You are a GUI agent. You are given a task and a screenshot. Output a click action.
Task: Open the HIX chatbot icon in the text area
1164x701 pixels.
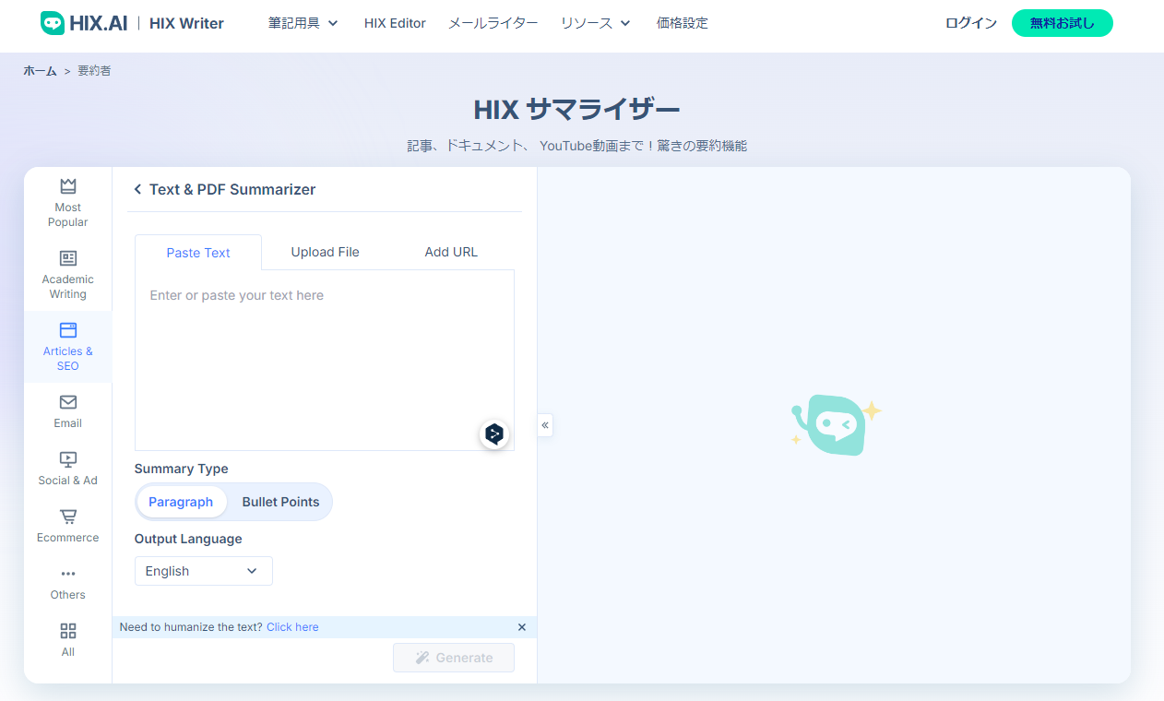point(494,434)
